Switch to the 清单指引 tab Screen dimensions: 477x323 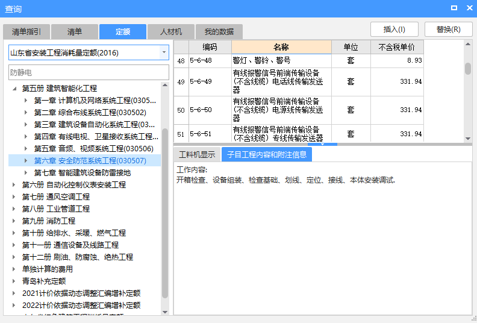(26, 32)
